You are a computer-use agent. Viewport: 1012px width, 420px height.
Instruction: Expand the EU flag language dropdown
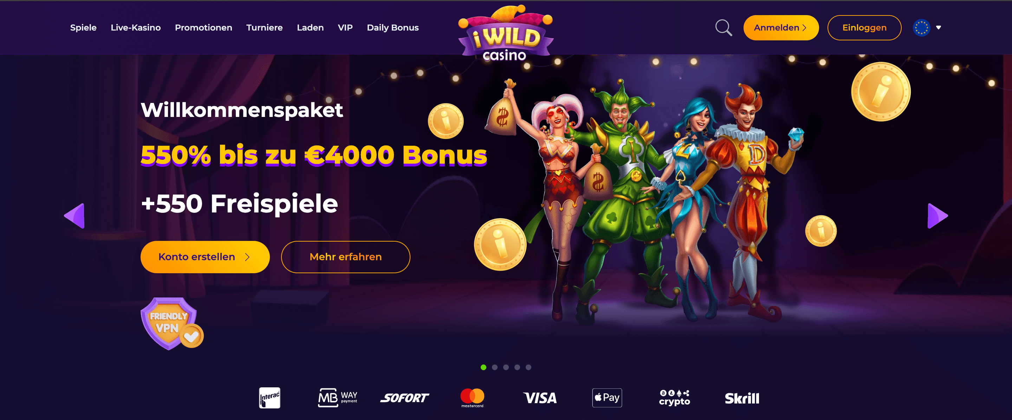[x=927, y=28]
